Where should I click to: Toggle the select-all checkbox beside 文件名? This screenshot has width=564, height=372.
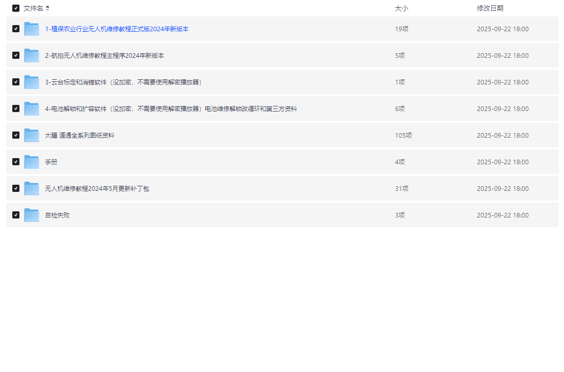point(16,8)
